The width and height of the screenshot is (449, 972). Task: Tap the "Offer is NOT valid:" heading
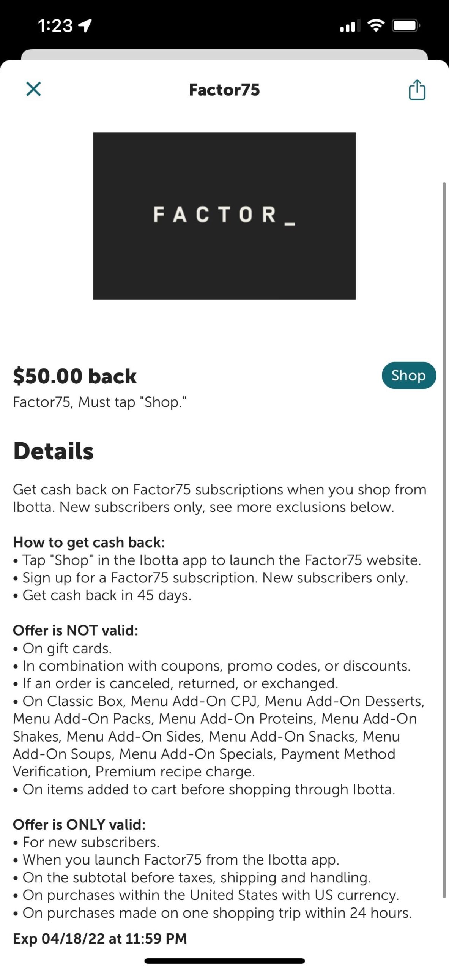(76, 630)
